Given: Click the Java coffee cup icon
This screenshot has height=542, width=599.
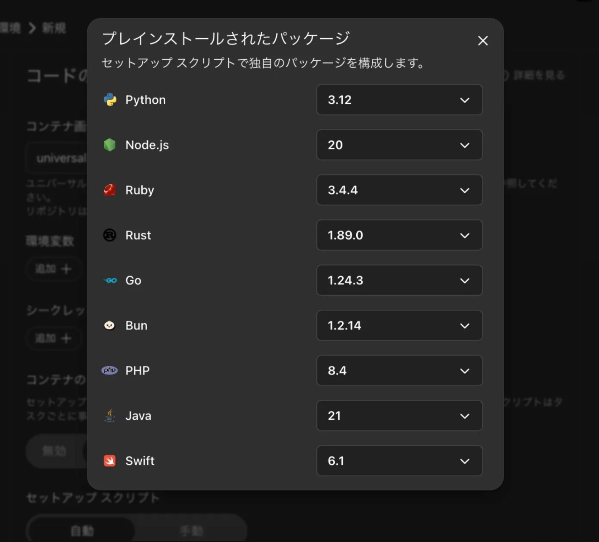Looking at the screenshot, I should pos(109,416).
